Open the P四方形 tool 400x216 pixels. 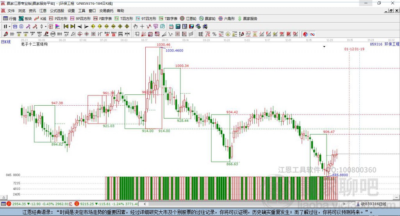point(58,19)
